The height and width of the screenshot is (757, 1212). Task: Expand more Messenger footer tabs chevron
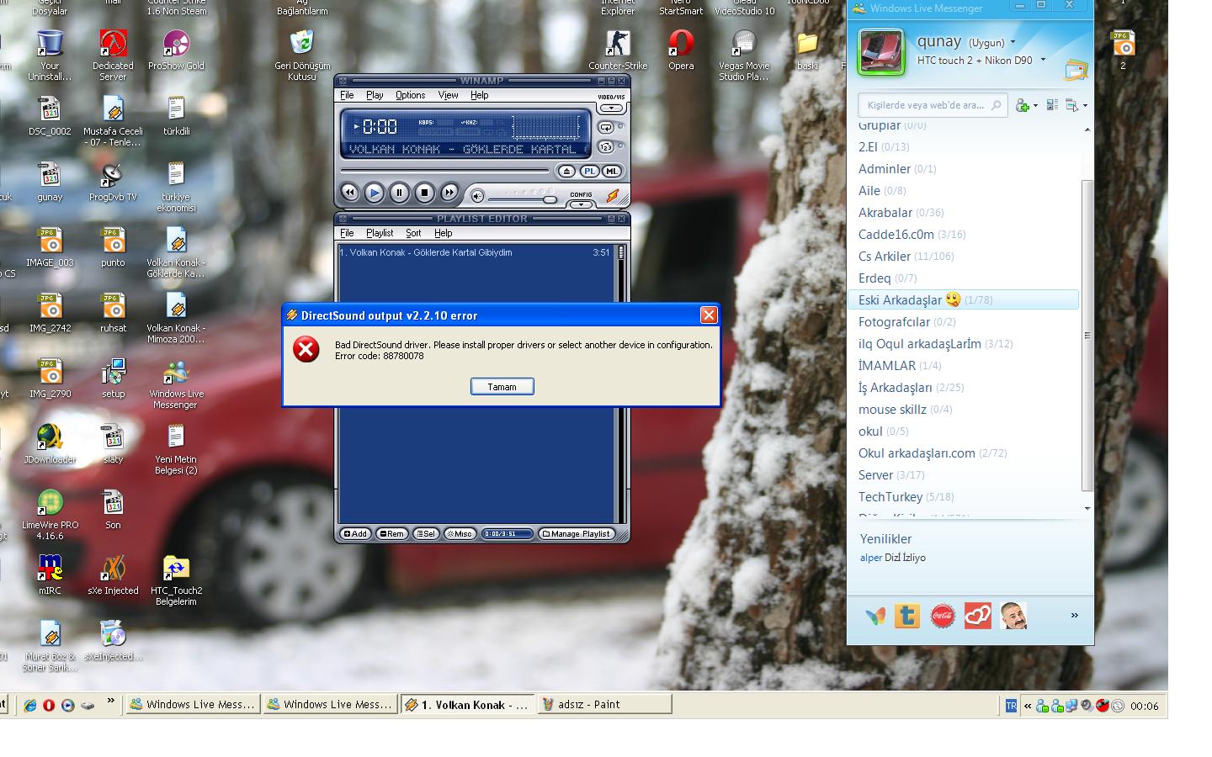point(1074,616)
